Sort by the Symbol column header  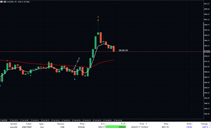pyautogui.click(x=13, y=124)
